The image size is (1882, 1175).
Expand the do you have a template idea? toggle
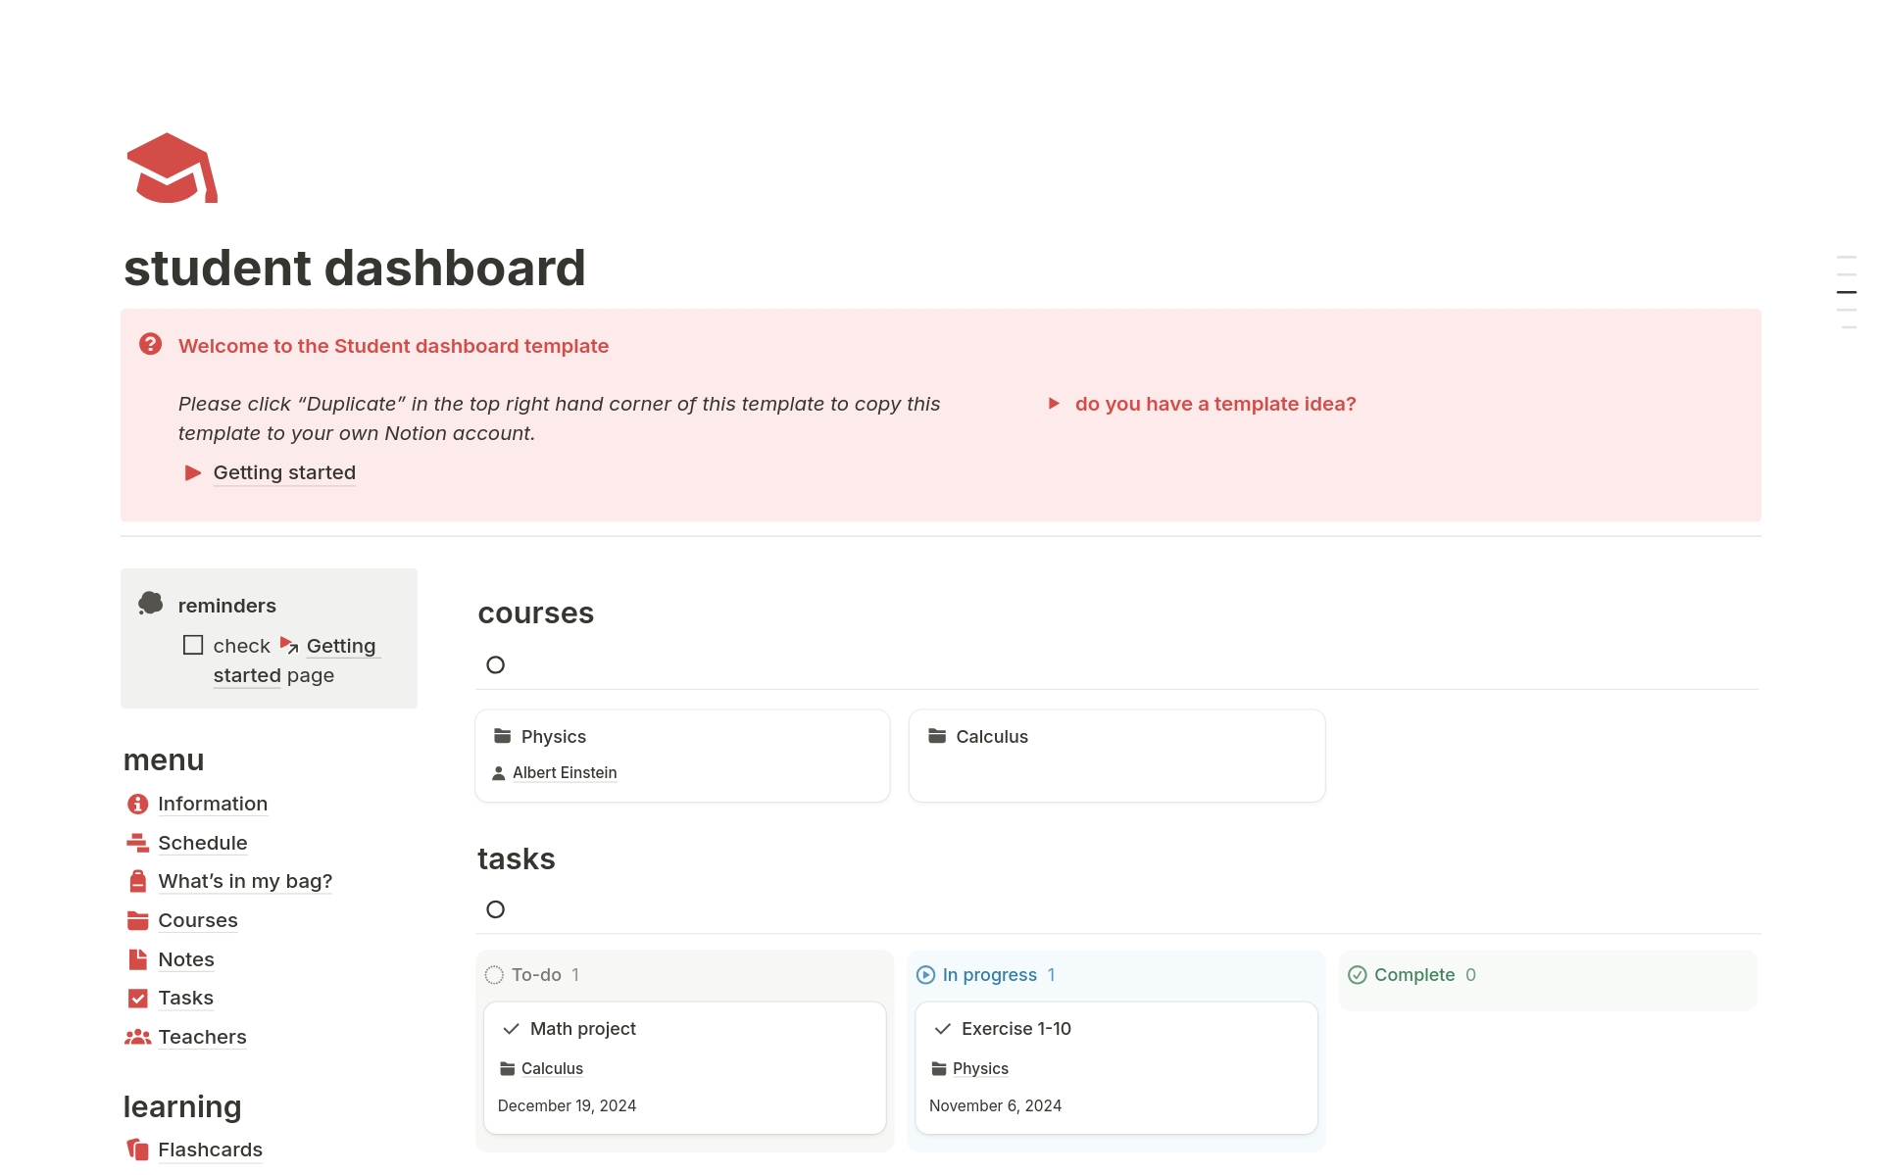1056,404
